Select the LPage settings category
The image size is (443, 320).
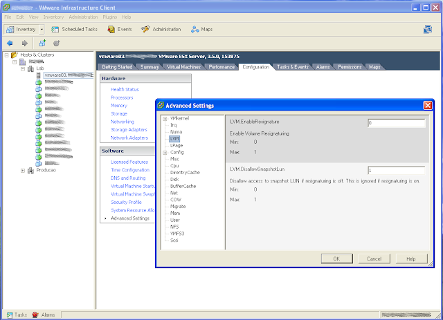(177, 146)
